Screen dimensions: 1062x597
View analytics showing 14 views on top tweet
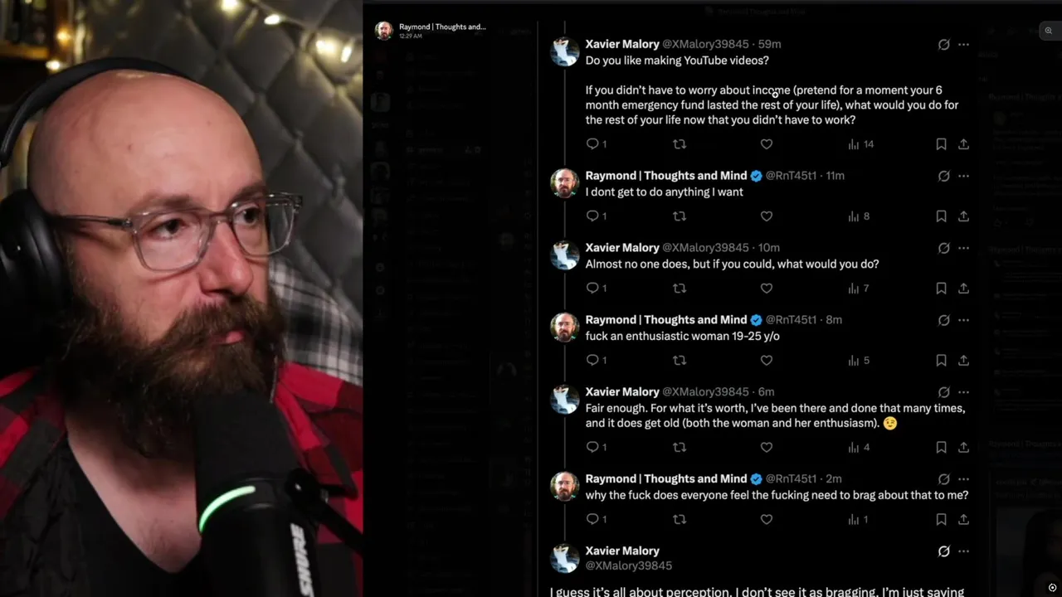click(861, 144)
